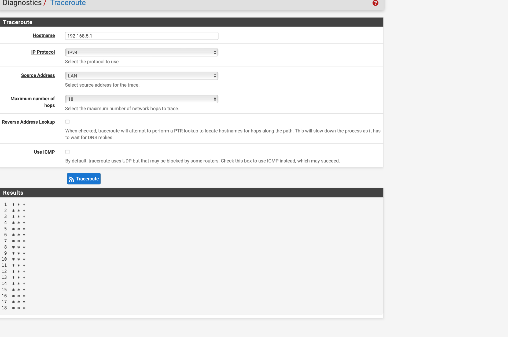The width and height of the screenshot is (508, 337).
Task: Open the Source Address LAN dropdown
Action: click(x=142, y=76)
